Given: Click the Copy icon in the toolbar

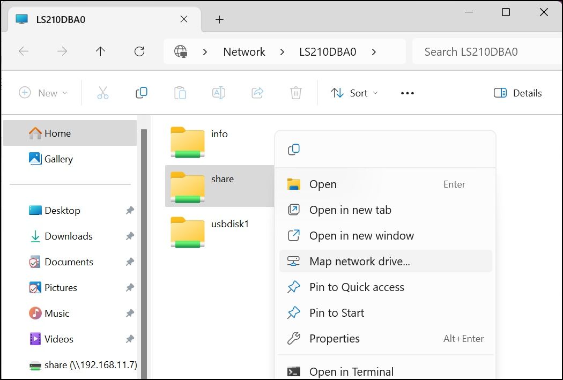Looking at the screenshot, I should click(x=142, y=93).
